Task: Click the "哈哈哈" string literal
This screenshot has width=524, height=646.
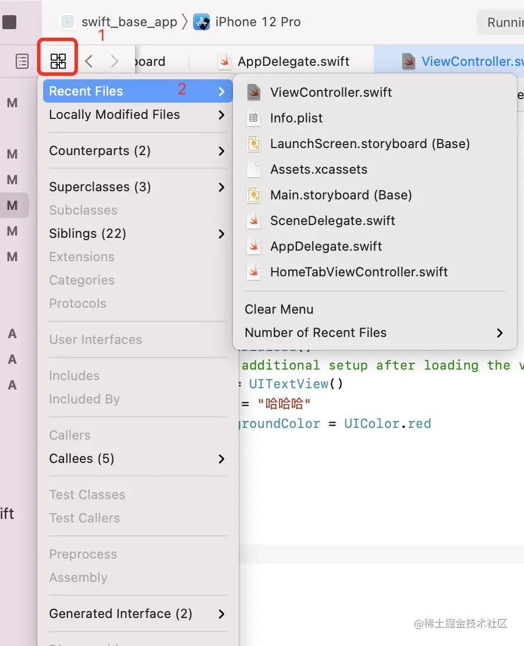Action: (284, 403)
